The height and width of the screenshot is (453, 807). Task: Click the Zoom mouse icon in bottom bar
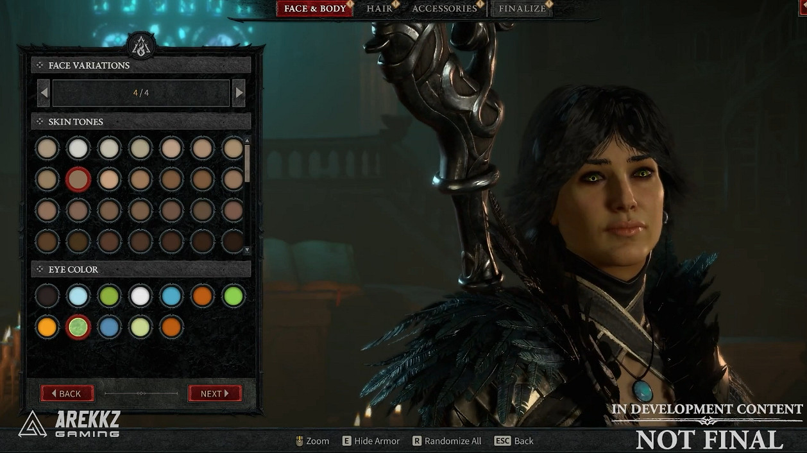pyautogui.click(x=299, y=441)
